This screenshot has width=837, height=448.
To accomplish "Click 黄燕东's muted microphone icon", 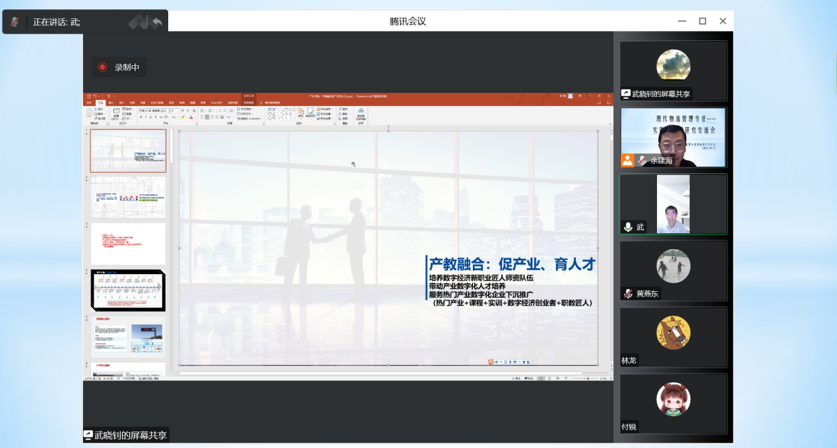I will point(628,294).
